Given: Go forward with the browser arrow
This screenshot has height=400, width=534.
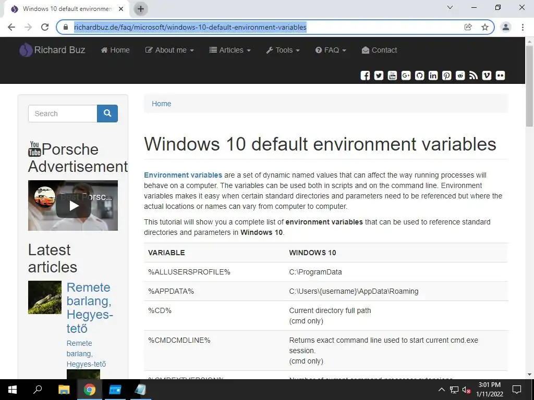Looking at the screenshot, I should point(28,27).
